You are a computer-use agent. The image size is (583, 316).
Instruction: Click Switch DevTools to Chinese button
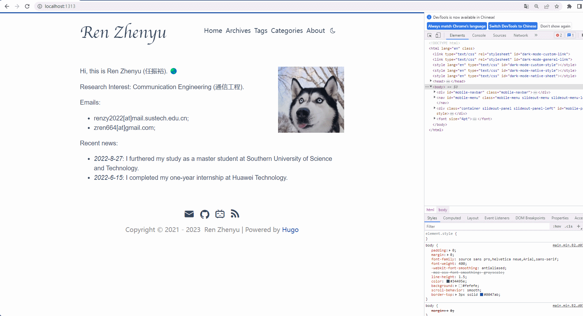click(x=513, y=26)
